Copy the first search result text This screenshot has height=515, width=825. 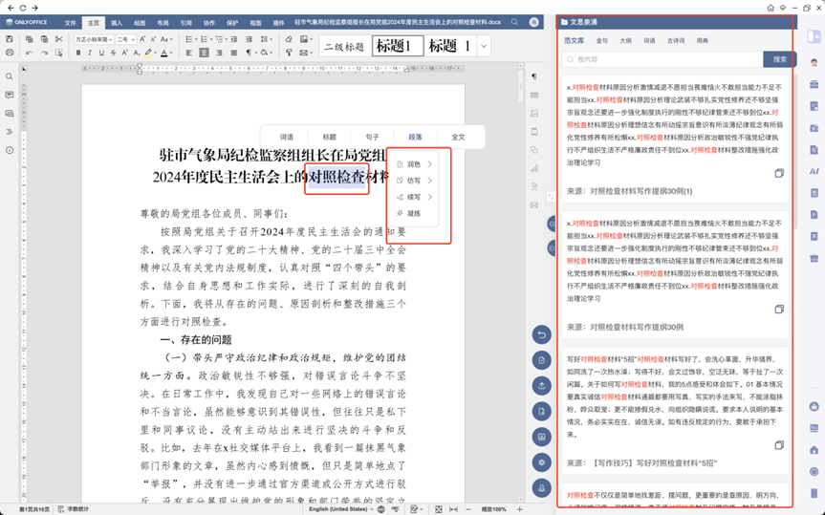(x=779, y=174)
